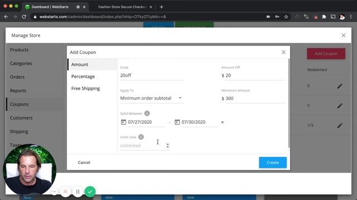
Task: Close the Manage Store panel
Action: 344,36
